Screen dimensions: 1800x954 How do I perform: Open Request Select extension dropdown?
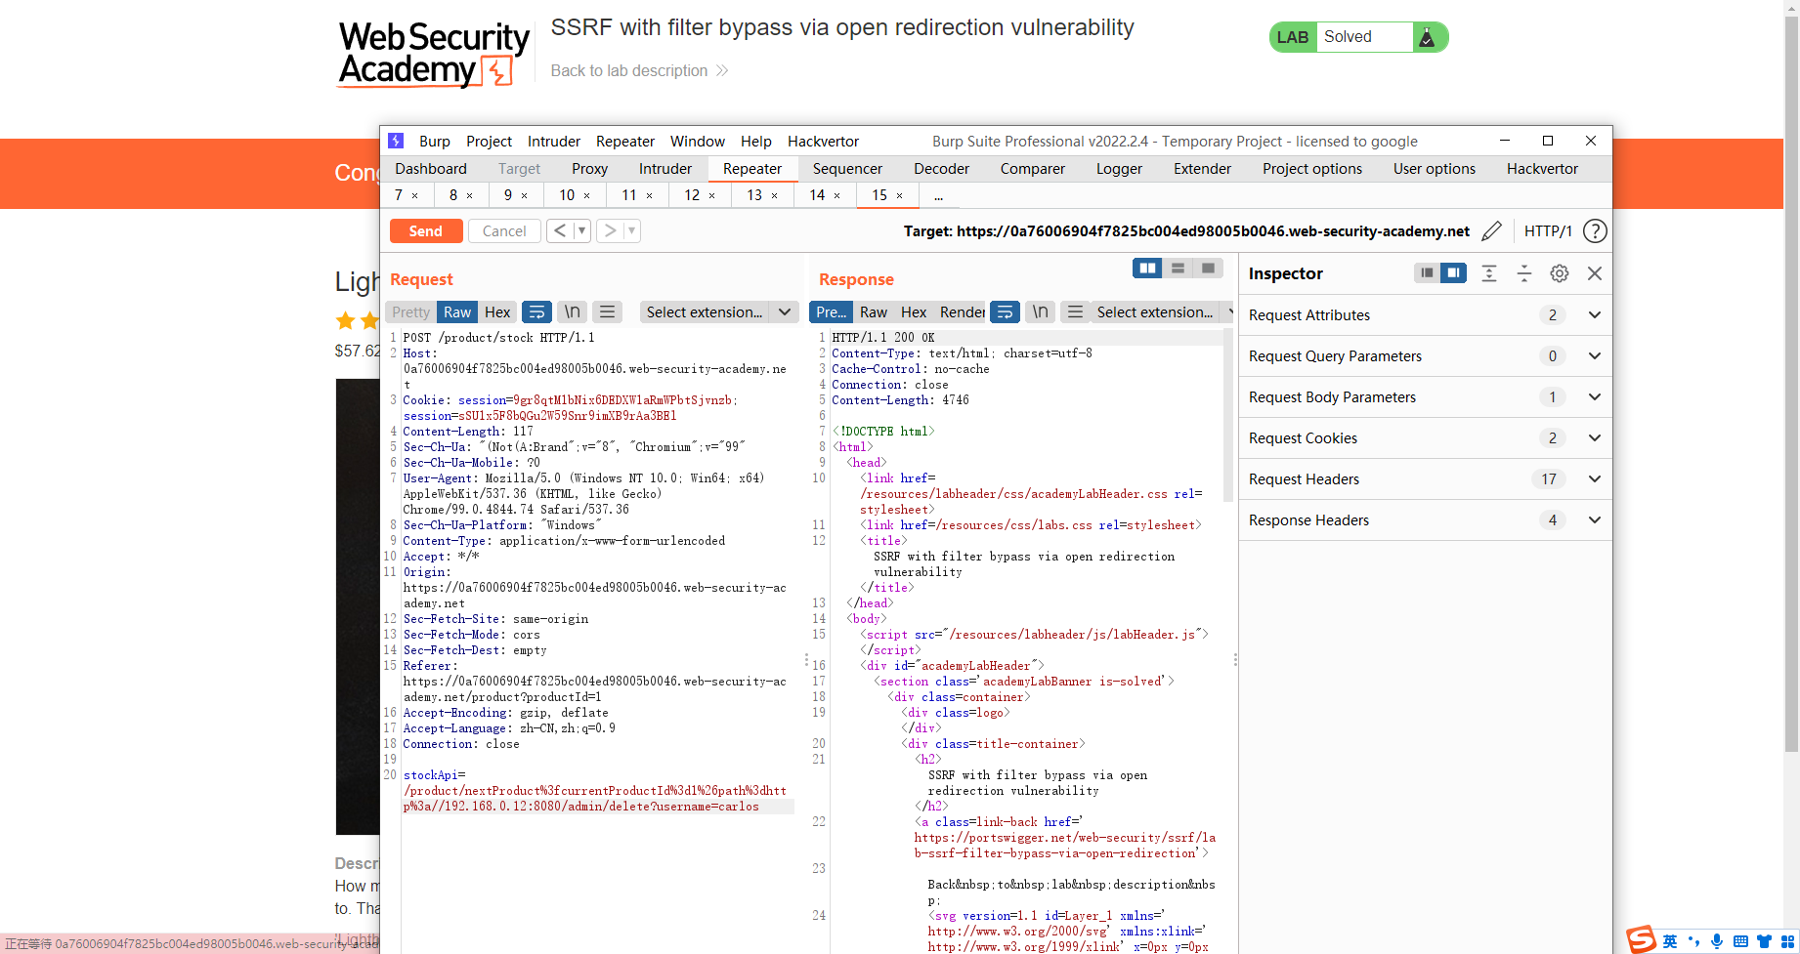(x=718, y=312)
